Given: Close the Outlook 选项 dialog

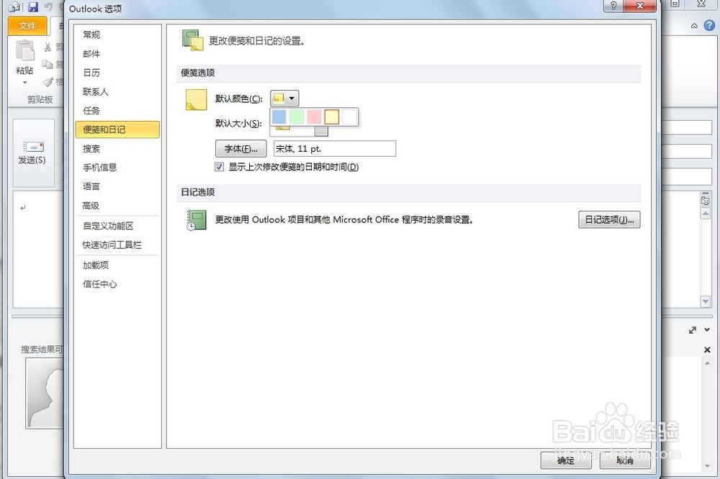Looking at the screenshot, I should pos(641,6).
